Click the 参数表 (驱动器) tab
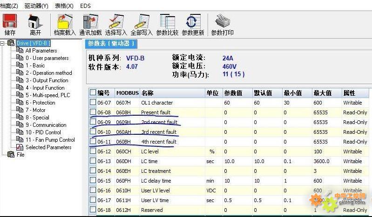 [x=111, y=44]
